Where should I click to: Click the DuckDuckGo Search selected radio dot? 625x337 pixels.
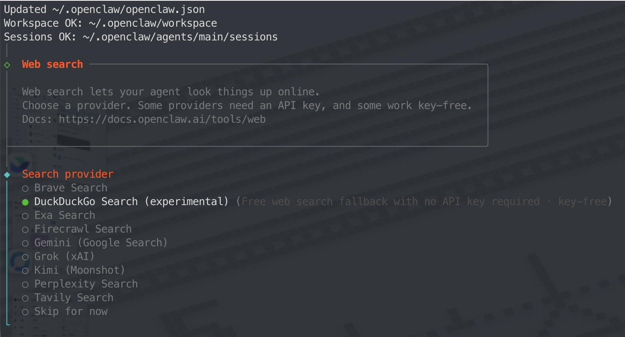26,202
